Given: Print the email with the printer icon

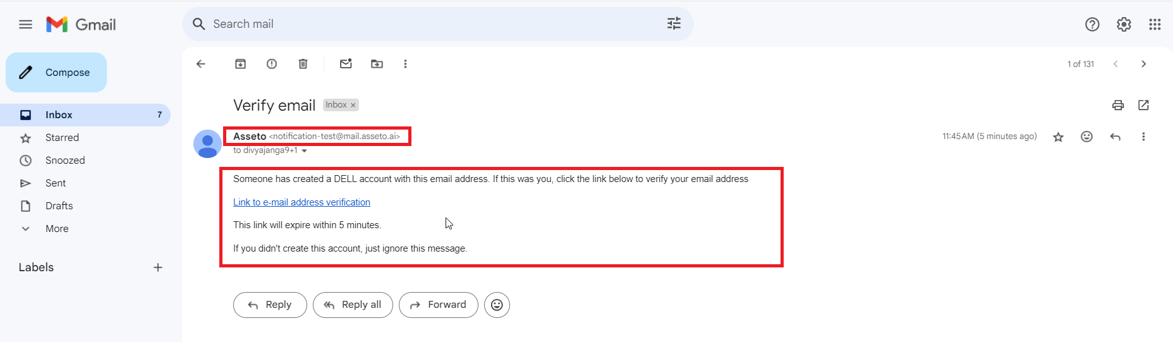Looking at the screenshot, I should (x=1118, y=105).
